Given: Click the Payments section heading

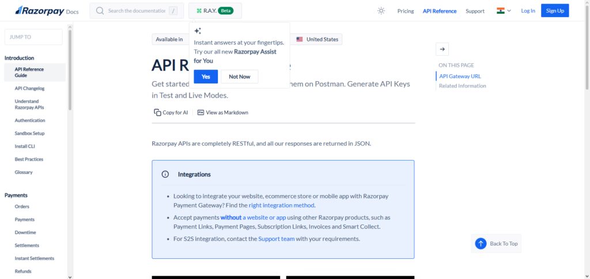Looking at the screenshot, I should point(16,195).
